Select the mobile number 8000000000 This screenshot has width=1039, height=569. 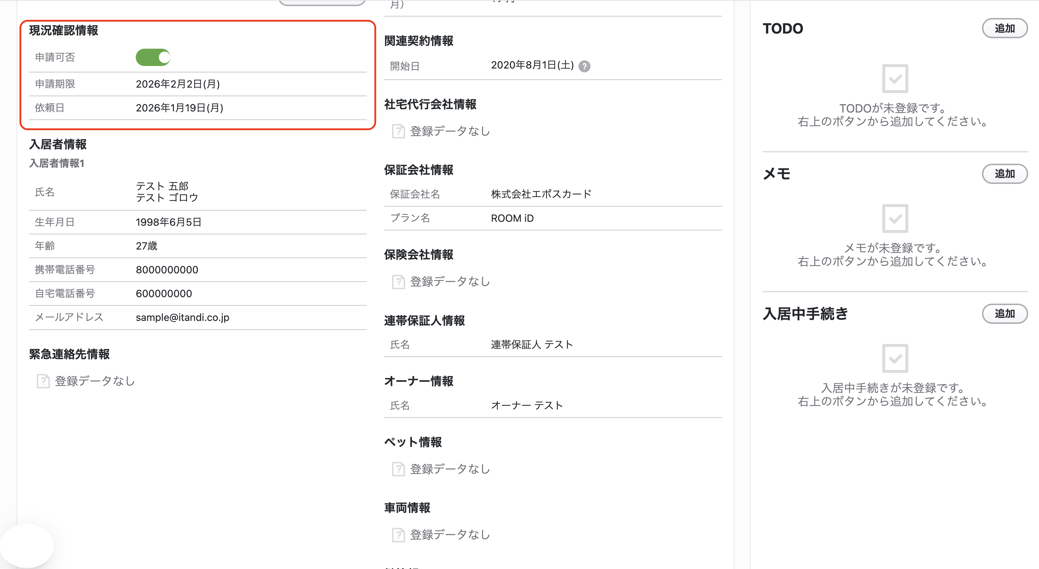click(x=167, y=270)
